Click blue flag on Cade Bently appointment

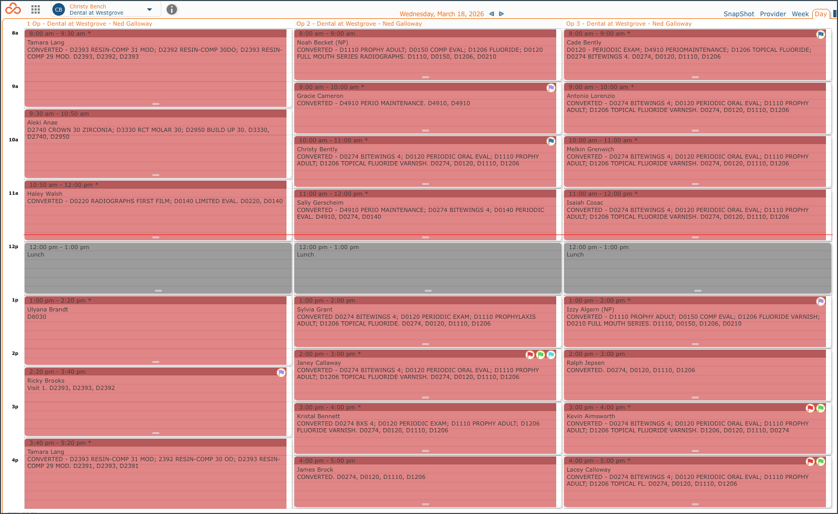point(821,35)
